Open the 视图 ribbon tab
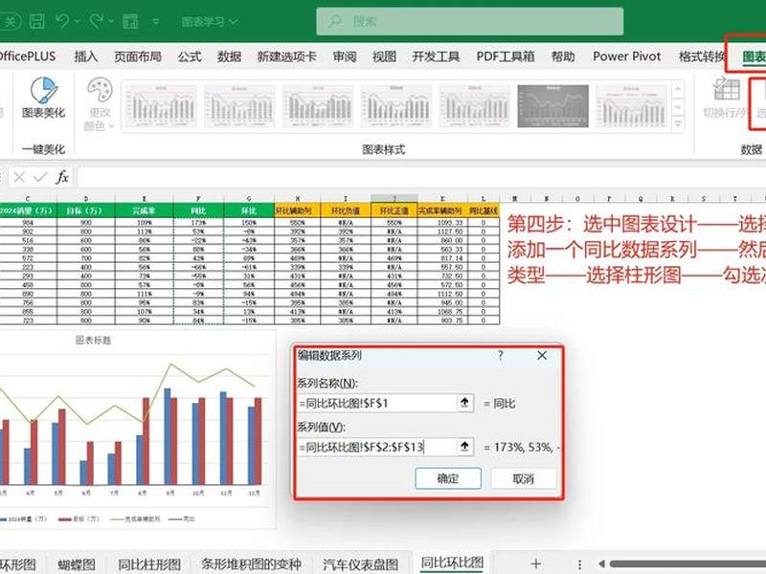The height and width of the screenshot is (574, 766). pyautogui.click(x=384, y=56)
